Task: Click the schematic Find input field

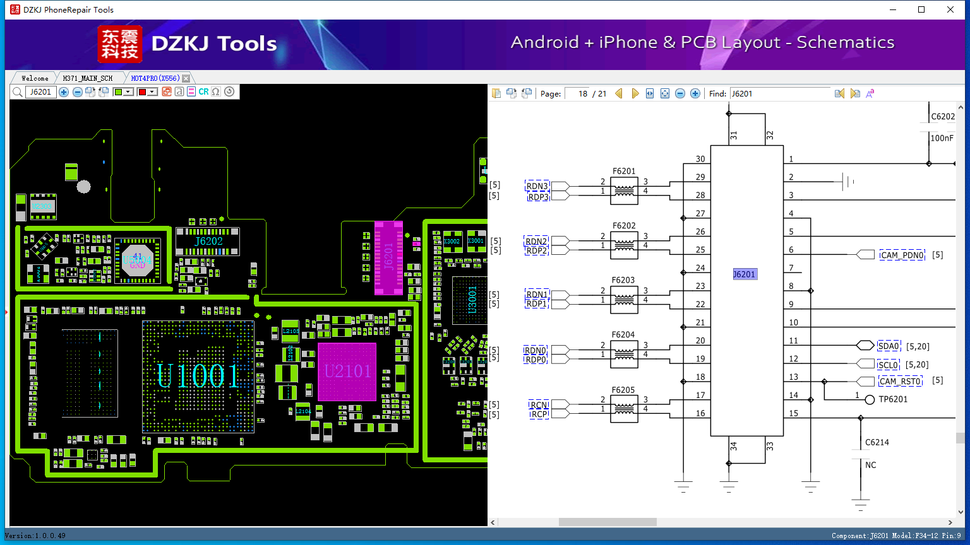Action: [x=780, y=93]
